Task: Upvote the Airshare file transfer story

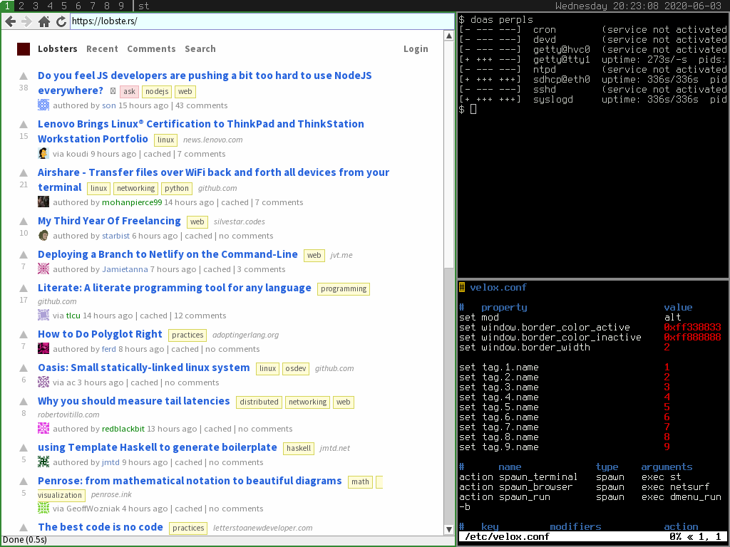Action: [x=24, y=172]
